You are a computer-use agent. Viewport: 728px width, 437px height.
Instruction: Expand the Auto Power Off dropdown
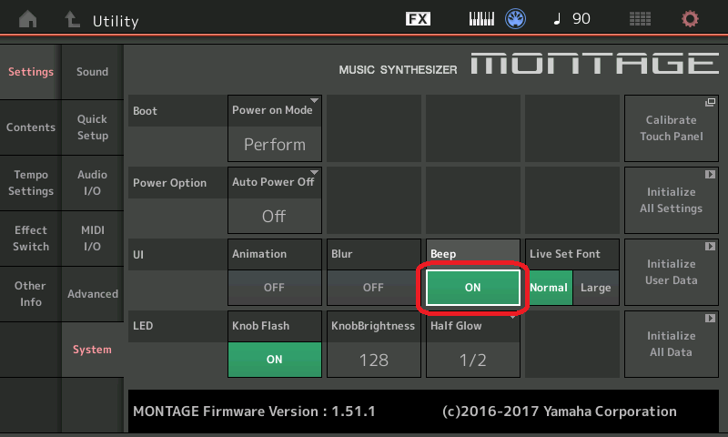pos(274,199)
